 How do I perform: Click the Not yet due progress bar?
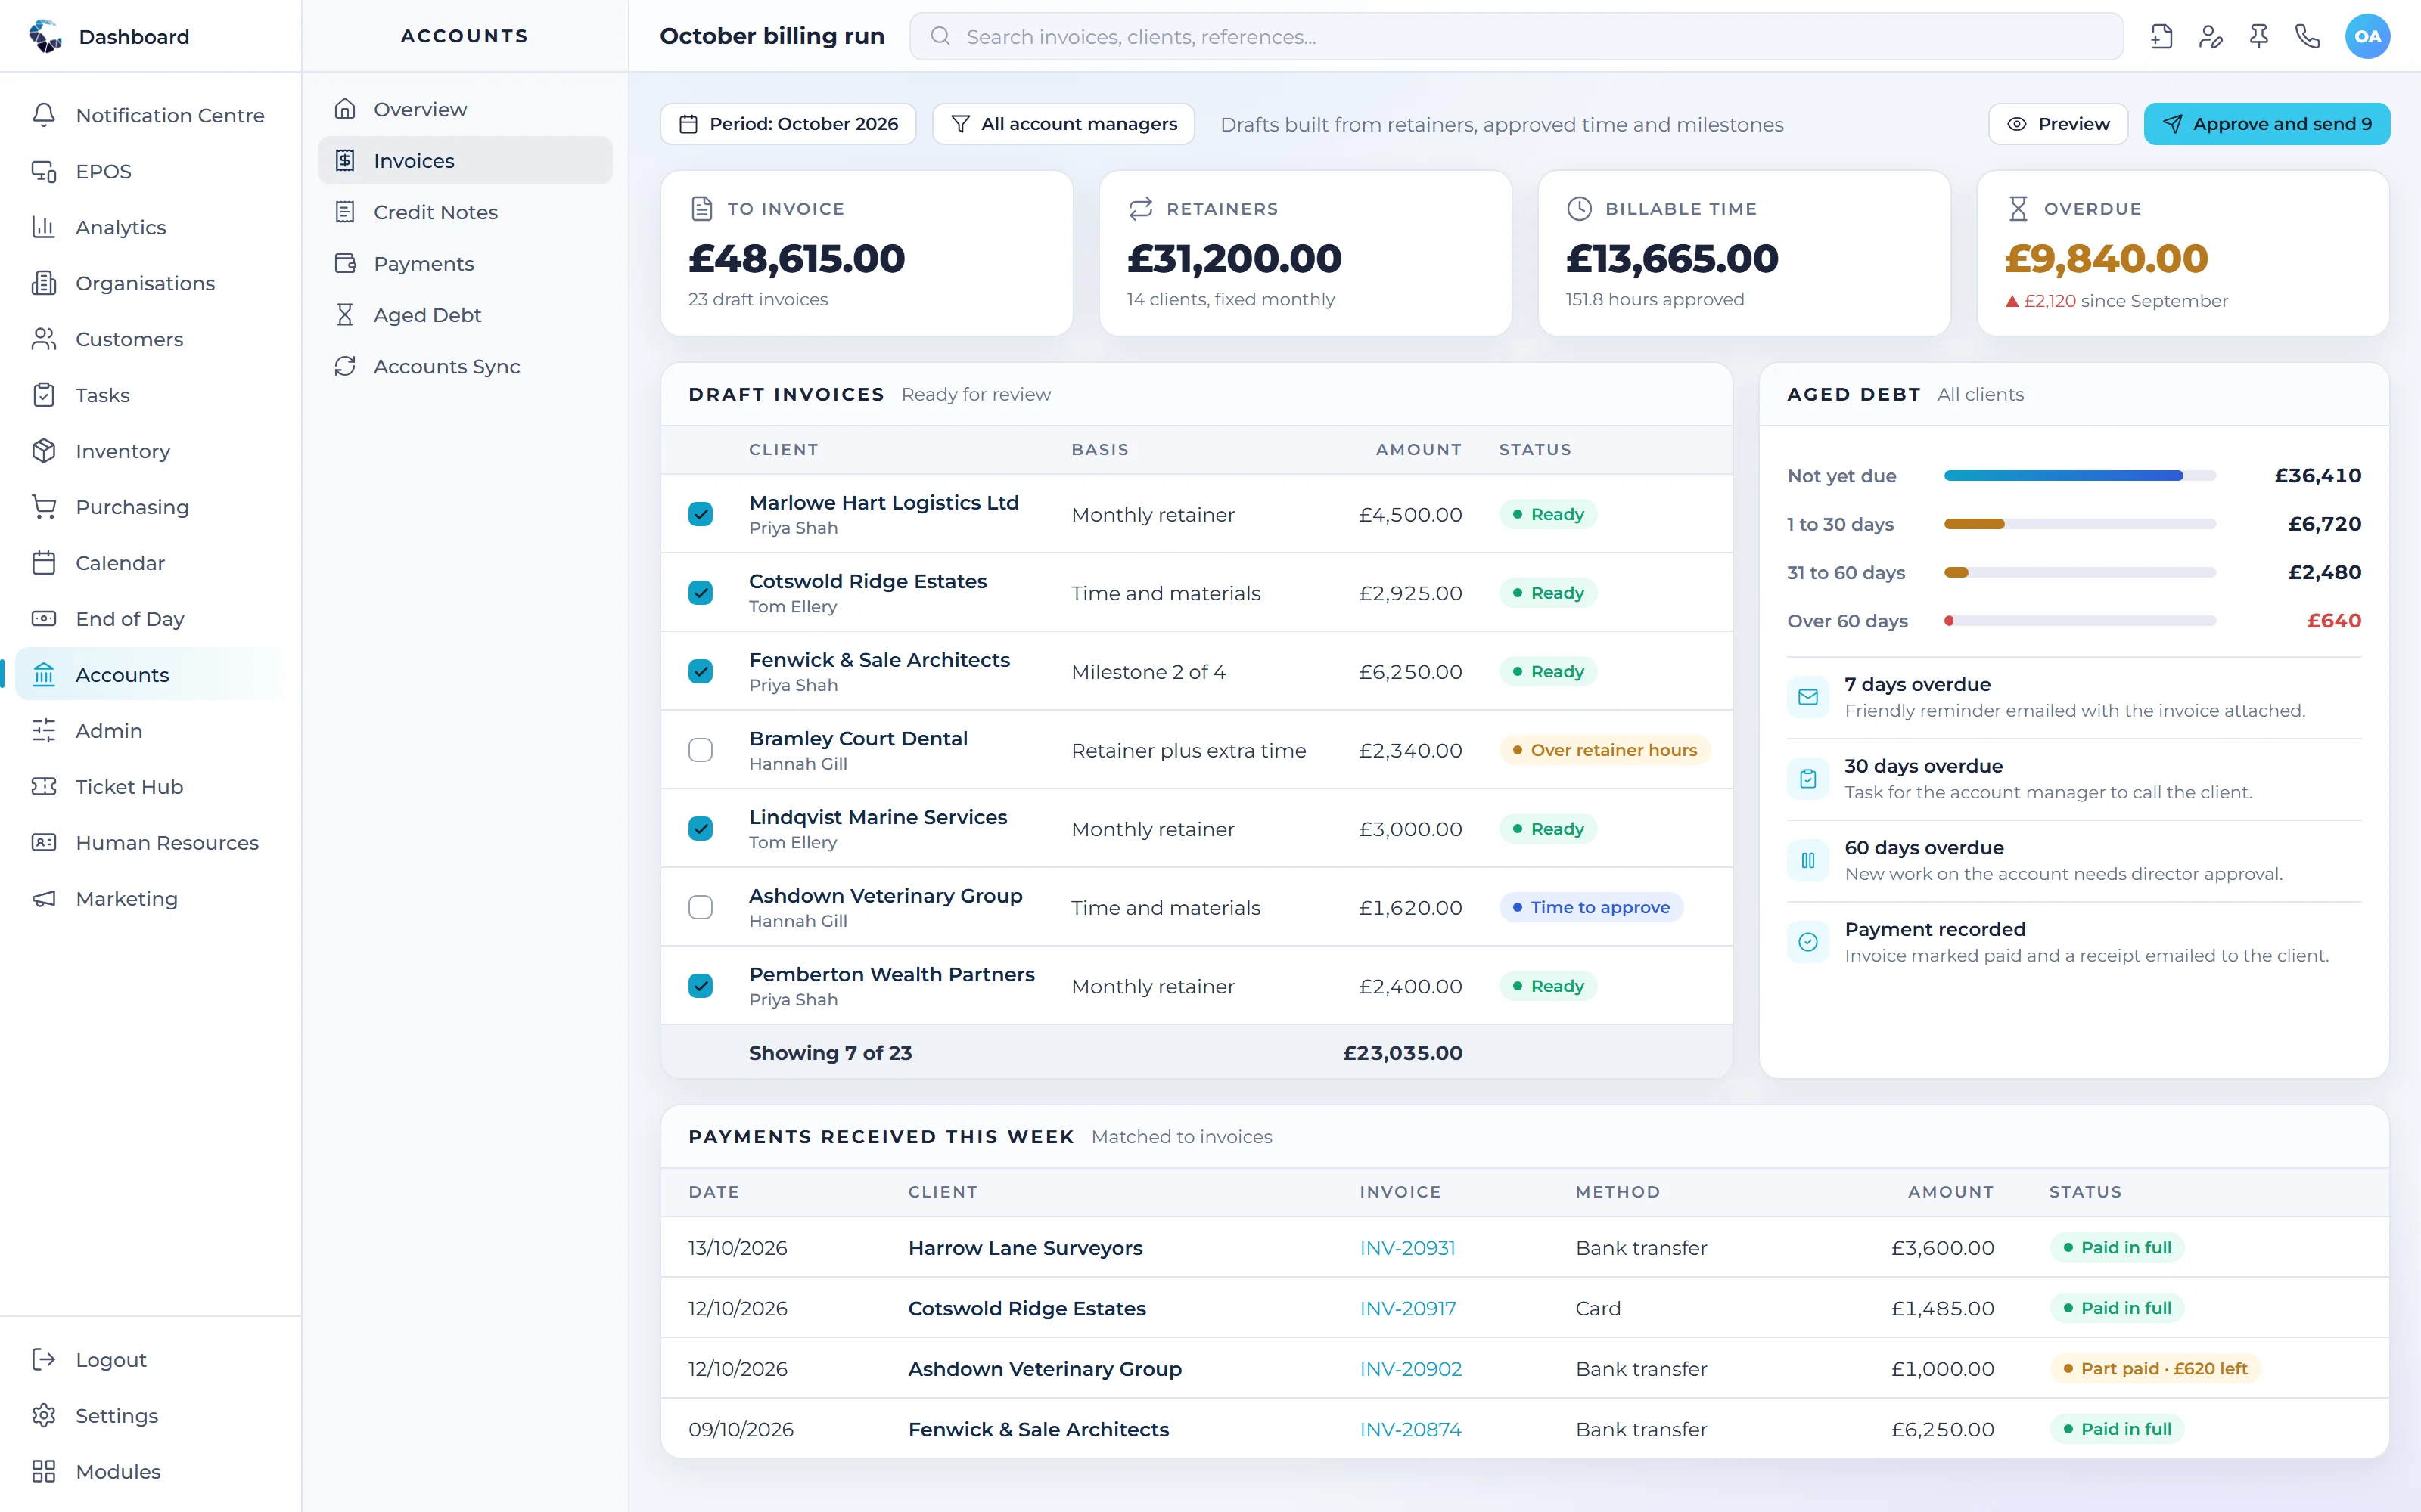point(2079,476)
